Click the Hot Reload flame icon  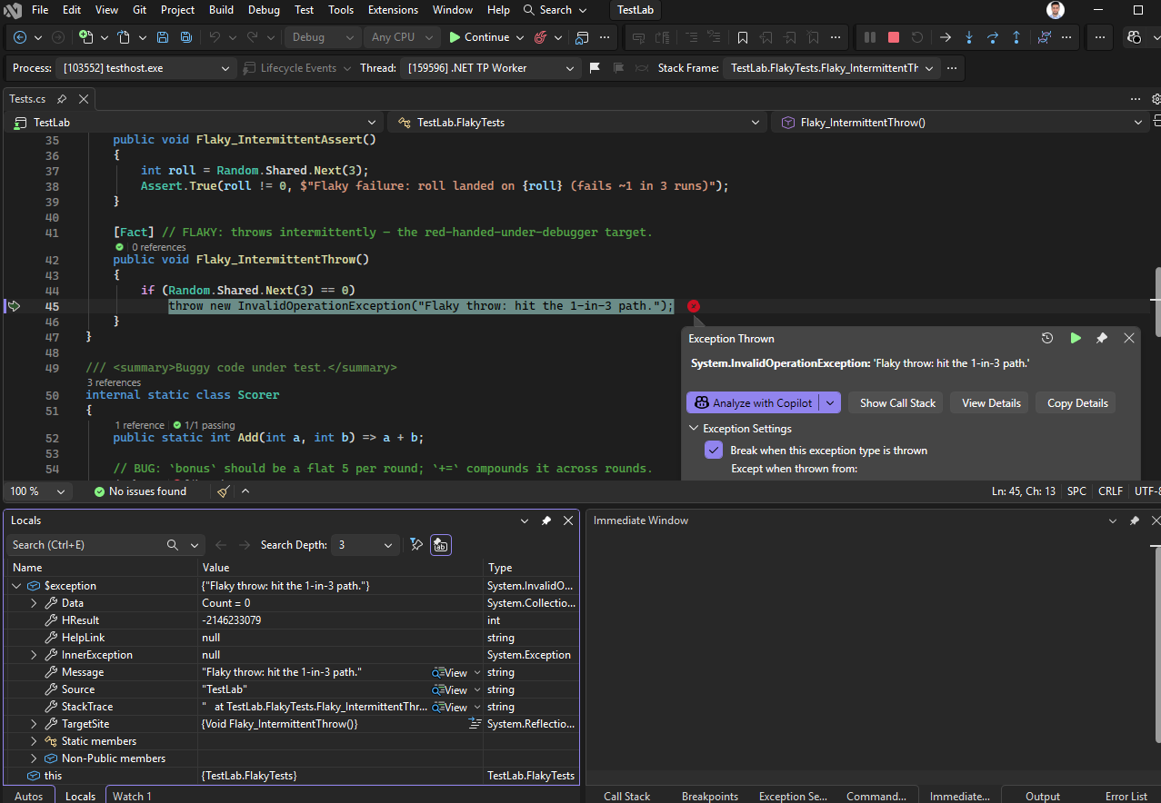click(x=541, y=37)
